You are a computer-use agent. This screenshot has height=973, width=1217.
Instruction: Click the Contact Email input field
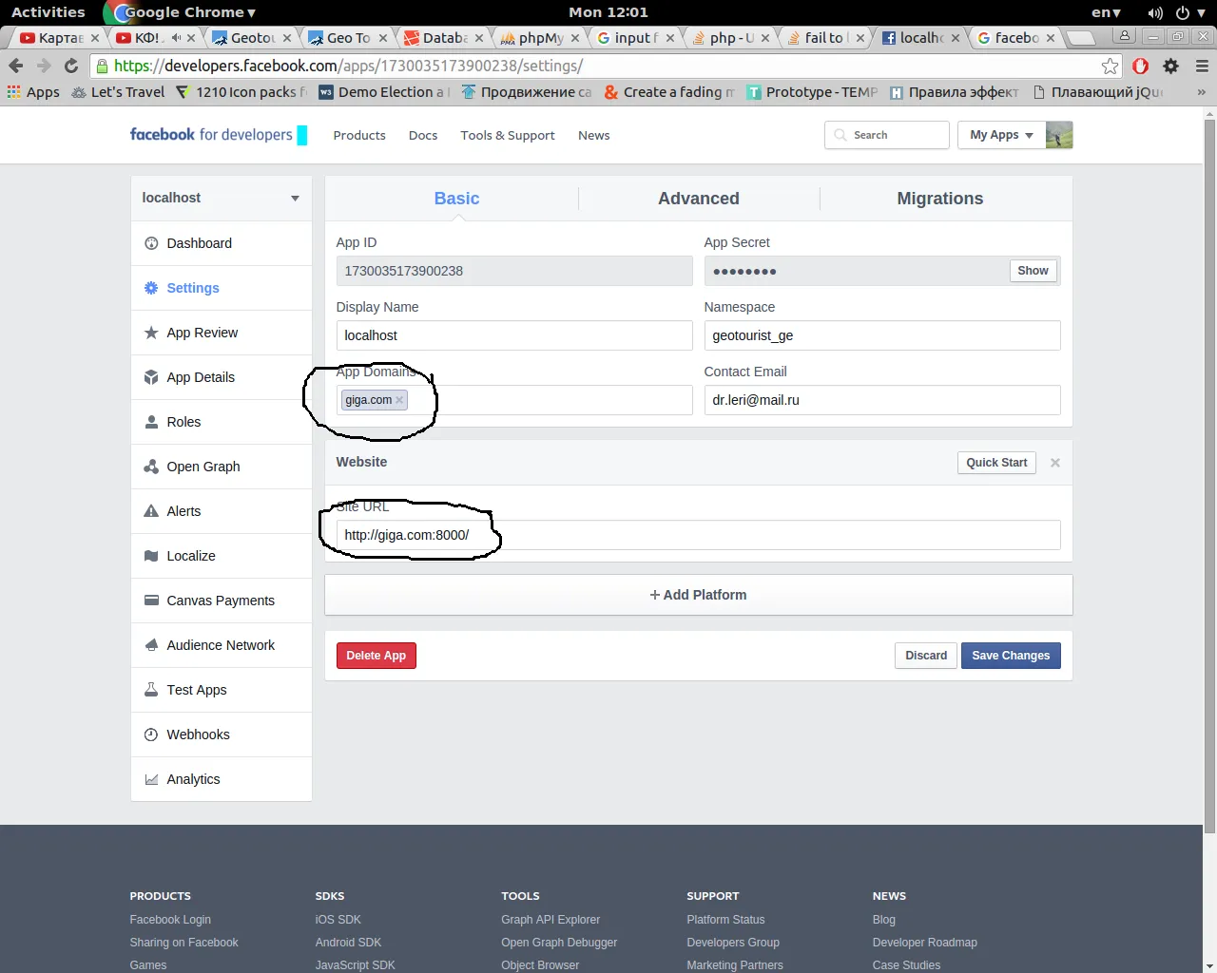882,400
